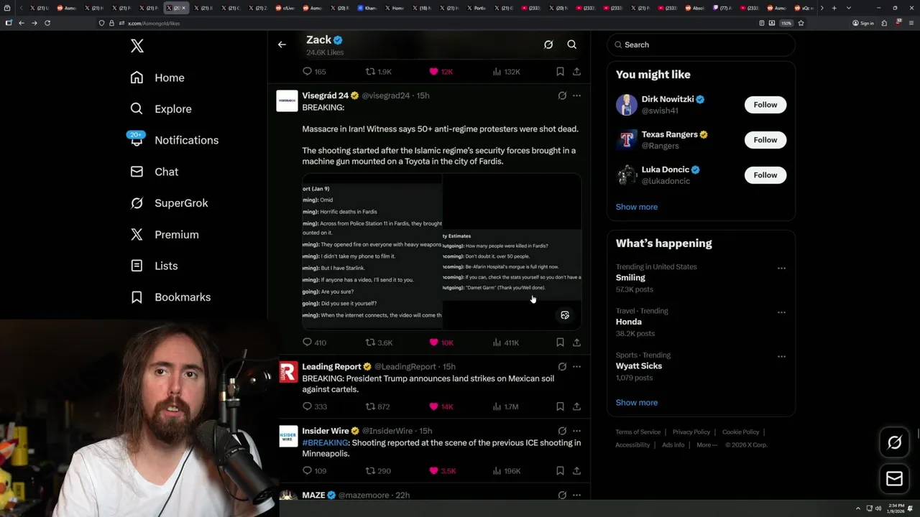Open SuperGrok from sidebar
This screenshot has height=517, width=920.
pos(169,203)
